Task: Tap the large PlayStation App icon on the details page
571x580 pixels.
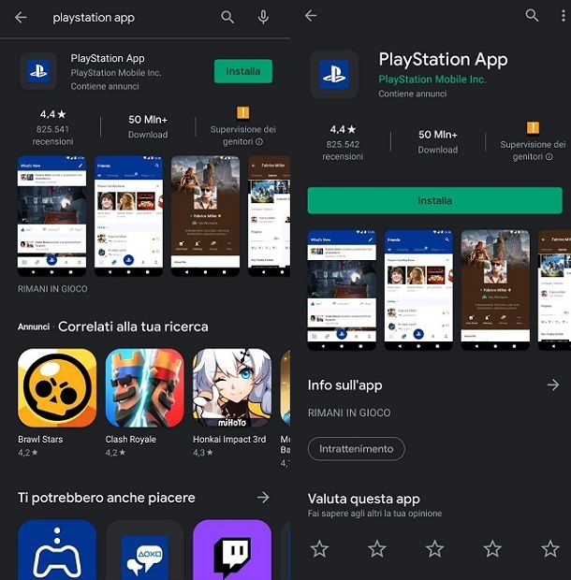Action: [x=334, y=74]
